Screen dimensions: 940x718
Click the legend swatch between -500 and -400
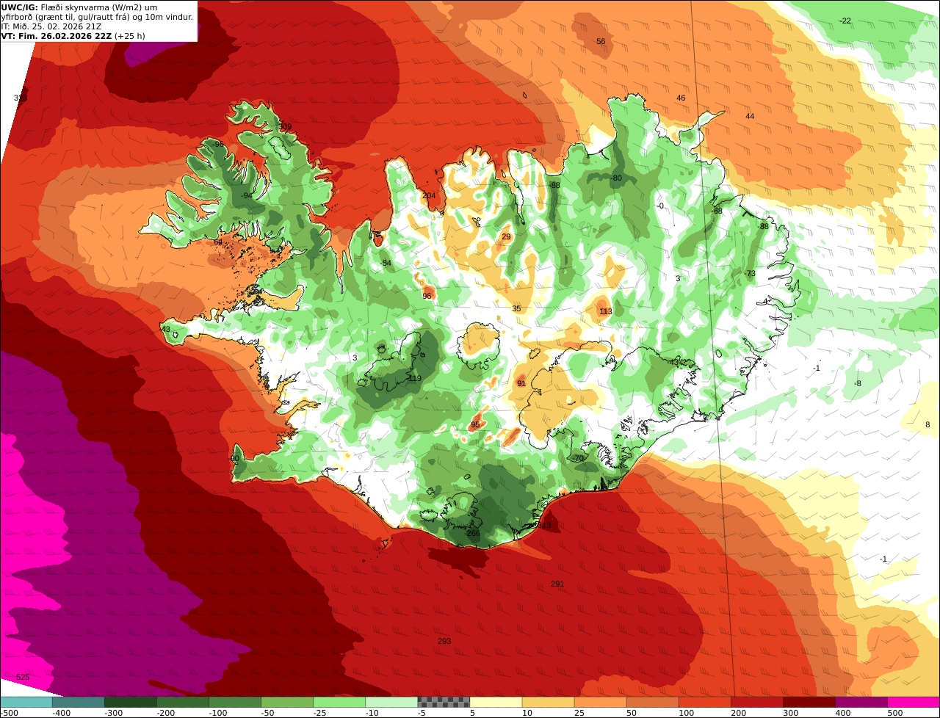click(26, 702)
